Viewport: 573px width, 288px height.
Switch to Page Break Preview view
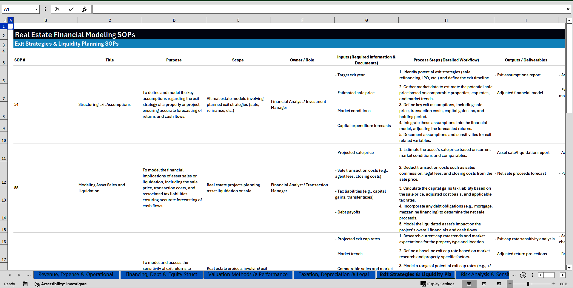click(499, 284)
